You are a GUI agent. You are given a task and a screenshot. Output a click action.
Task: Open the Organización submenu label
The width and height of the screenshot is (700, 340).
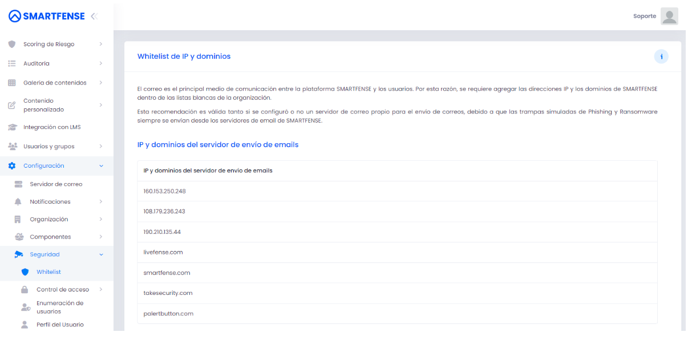(49, 220)
